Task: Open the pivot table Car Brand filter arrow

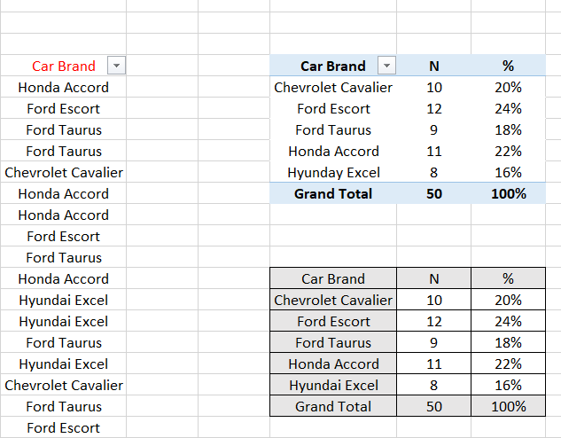Action: click(x=386, y=66)
